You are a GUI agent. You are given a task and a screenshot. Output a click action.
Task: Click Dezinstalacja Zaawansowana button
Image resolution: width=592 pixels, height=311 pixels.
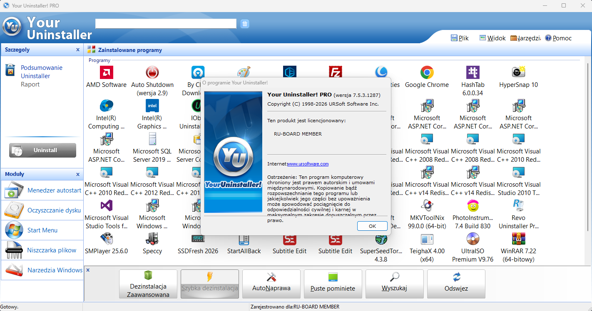(148, 284)
